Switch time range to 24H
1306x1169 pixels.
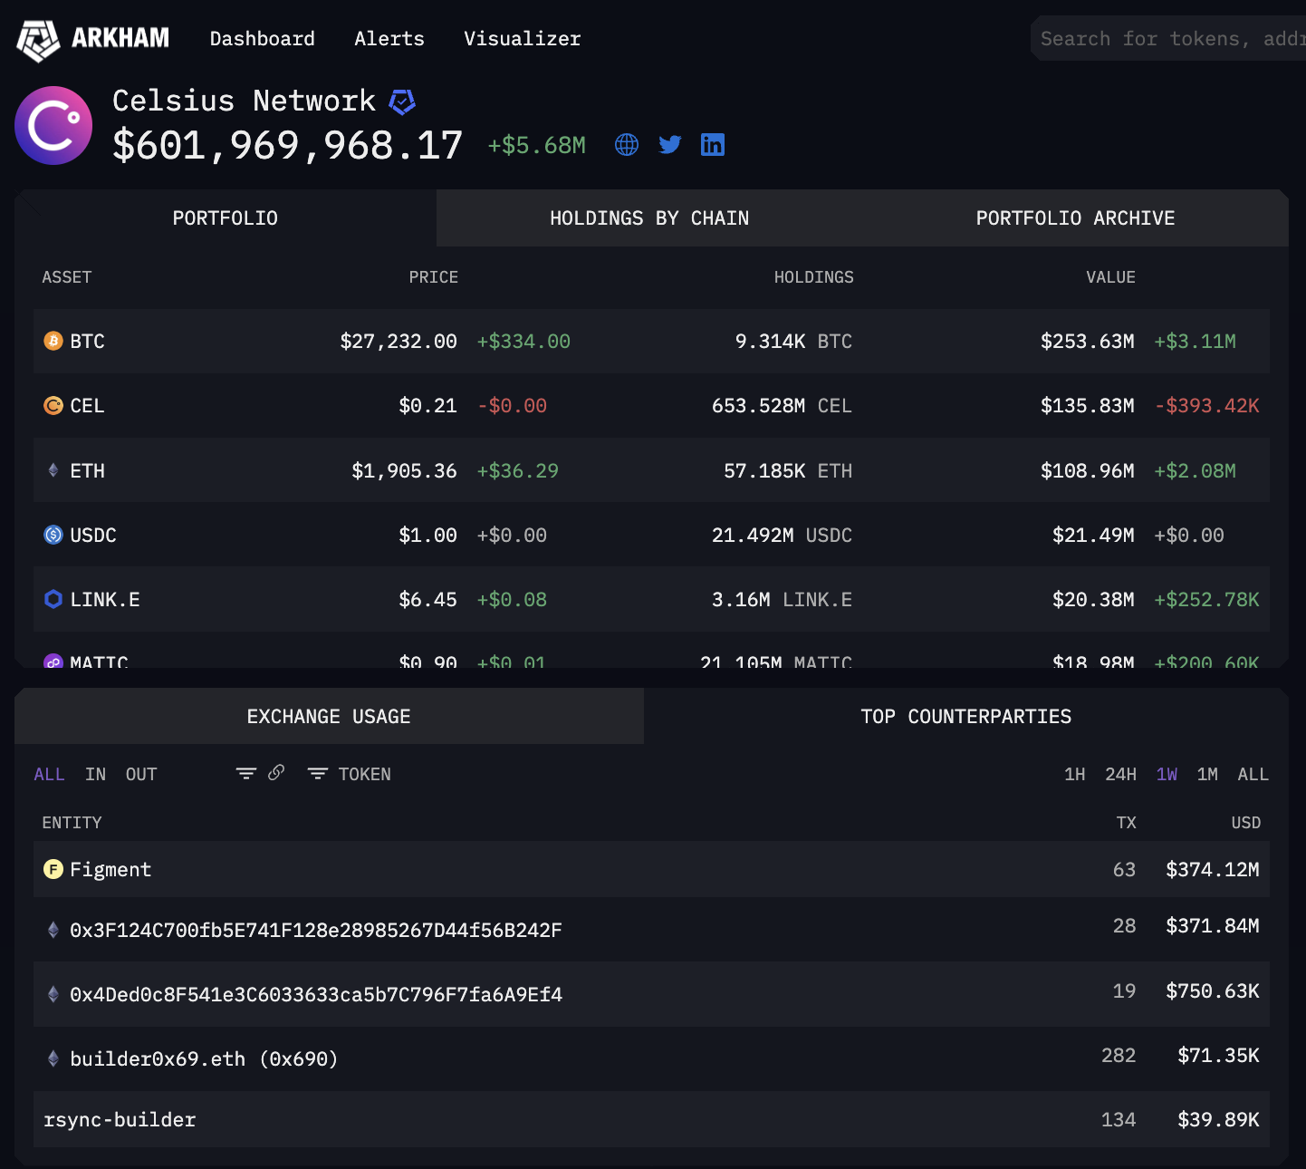tap(1120, 774)
